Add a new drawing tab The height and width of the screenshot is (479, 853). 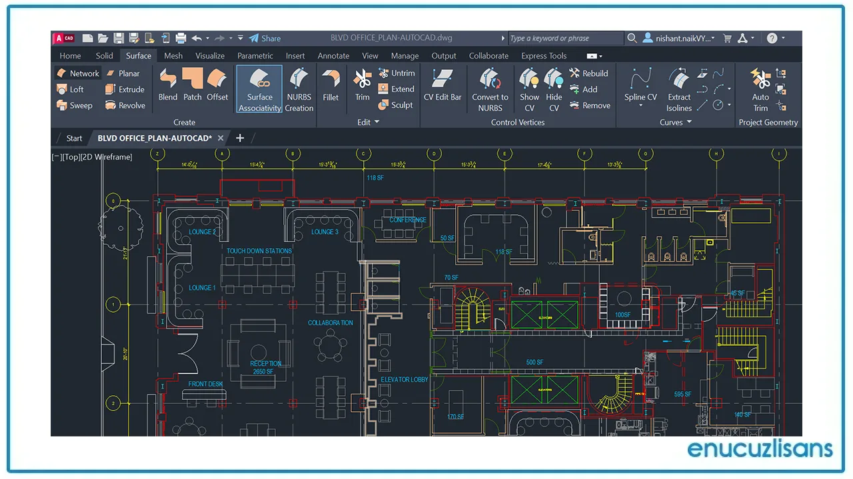[x=240, y=138]
